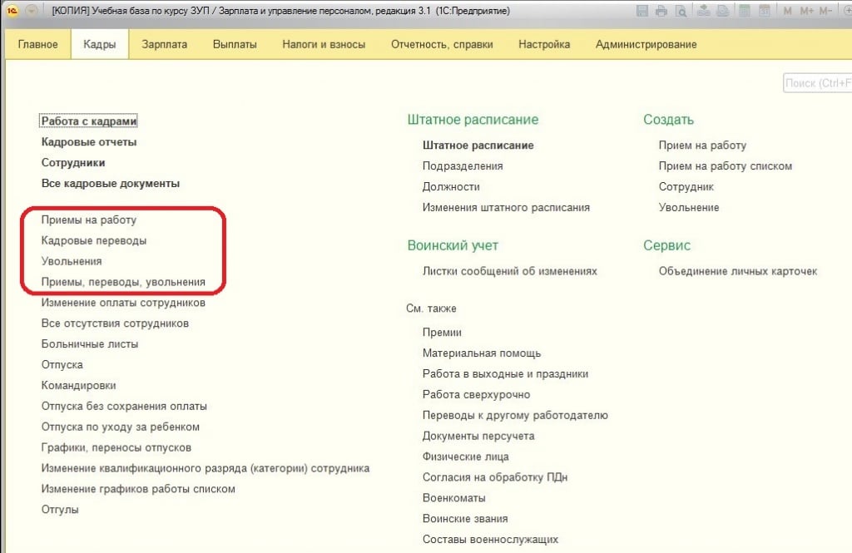Open Больничные листы link
This screenshot has height=553, width=852.
click(x=90, y=344)
